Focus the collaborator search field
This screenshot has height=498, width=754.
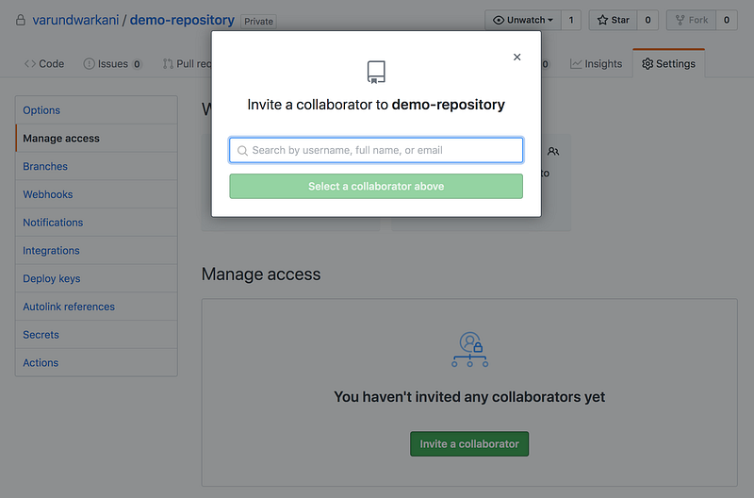click(x=376, y=150)
